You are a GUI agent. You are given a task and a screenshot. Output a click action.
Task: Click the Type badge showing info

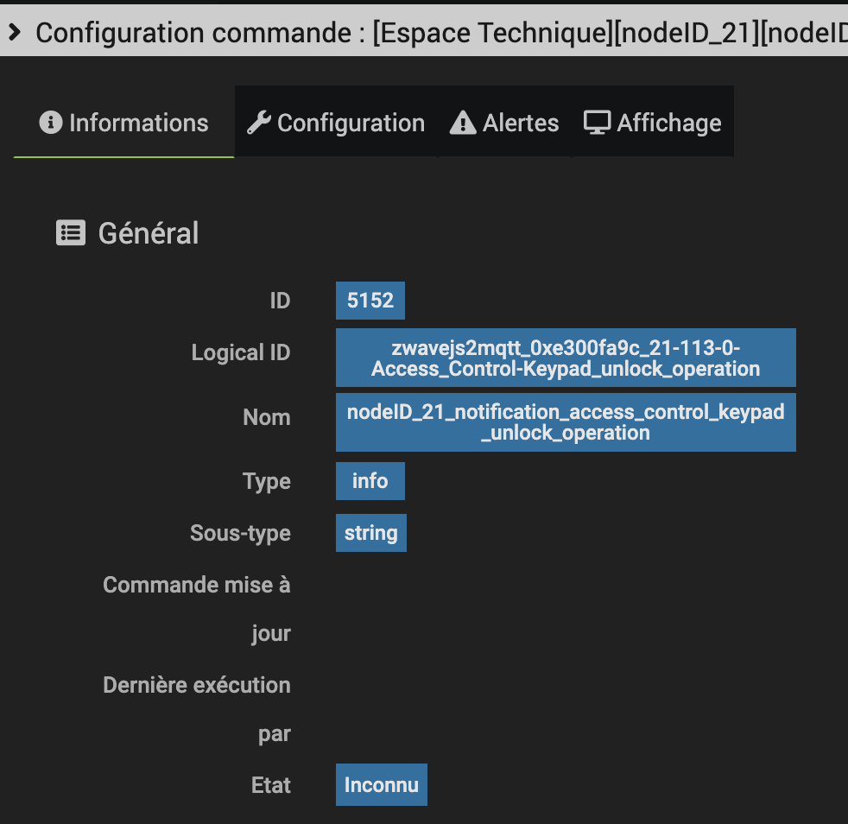[370, 480]
